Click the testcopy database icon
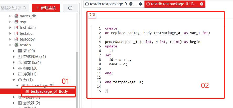Image resolution: width=233 pixels, height=108 pixels. 16,39
